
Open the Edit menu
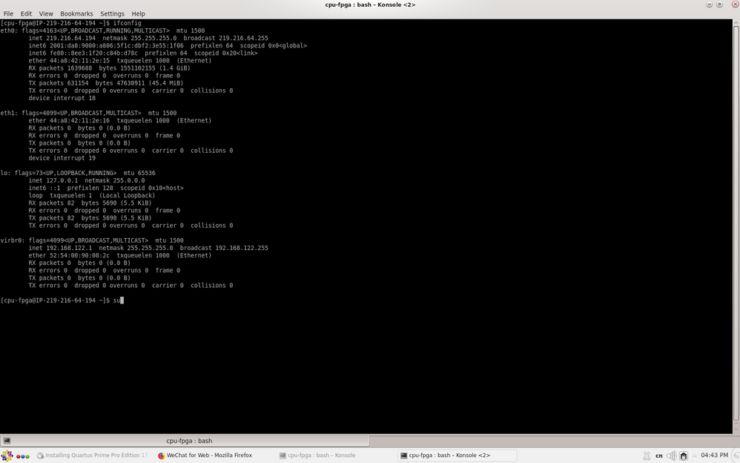click(x=26, y=13)
